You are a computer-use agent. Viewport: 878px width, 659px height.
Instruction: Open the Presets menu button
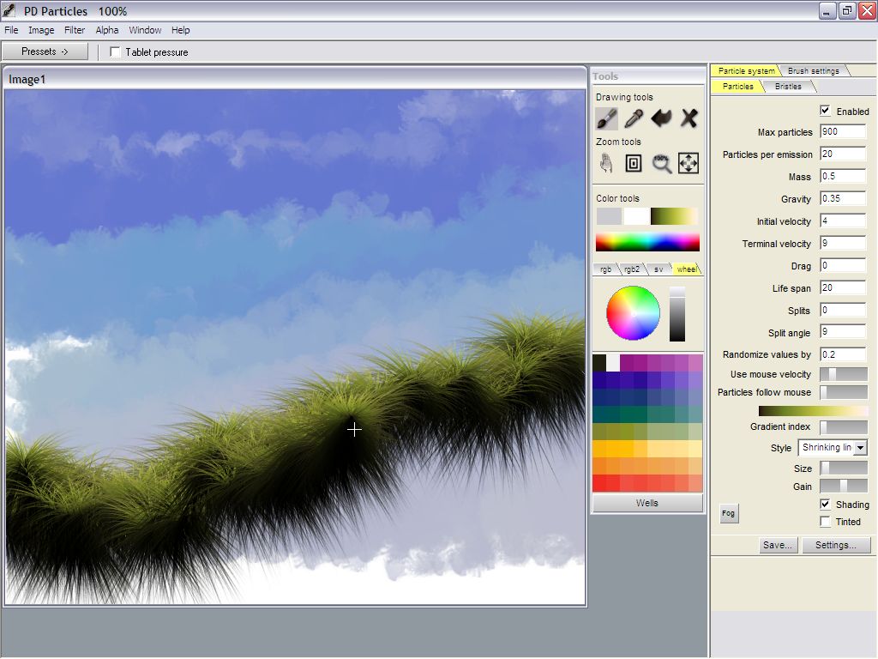(x=45, y=51)
